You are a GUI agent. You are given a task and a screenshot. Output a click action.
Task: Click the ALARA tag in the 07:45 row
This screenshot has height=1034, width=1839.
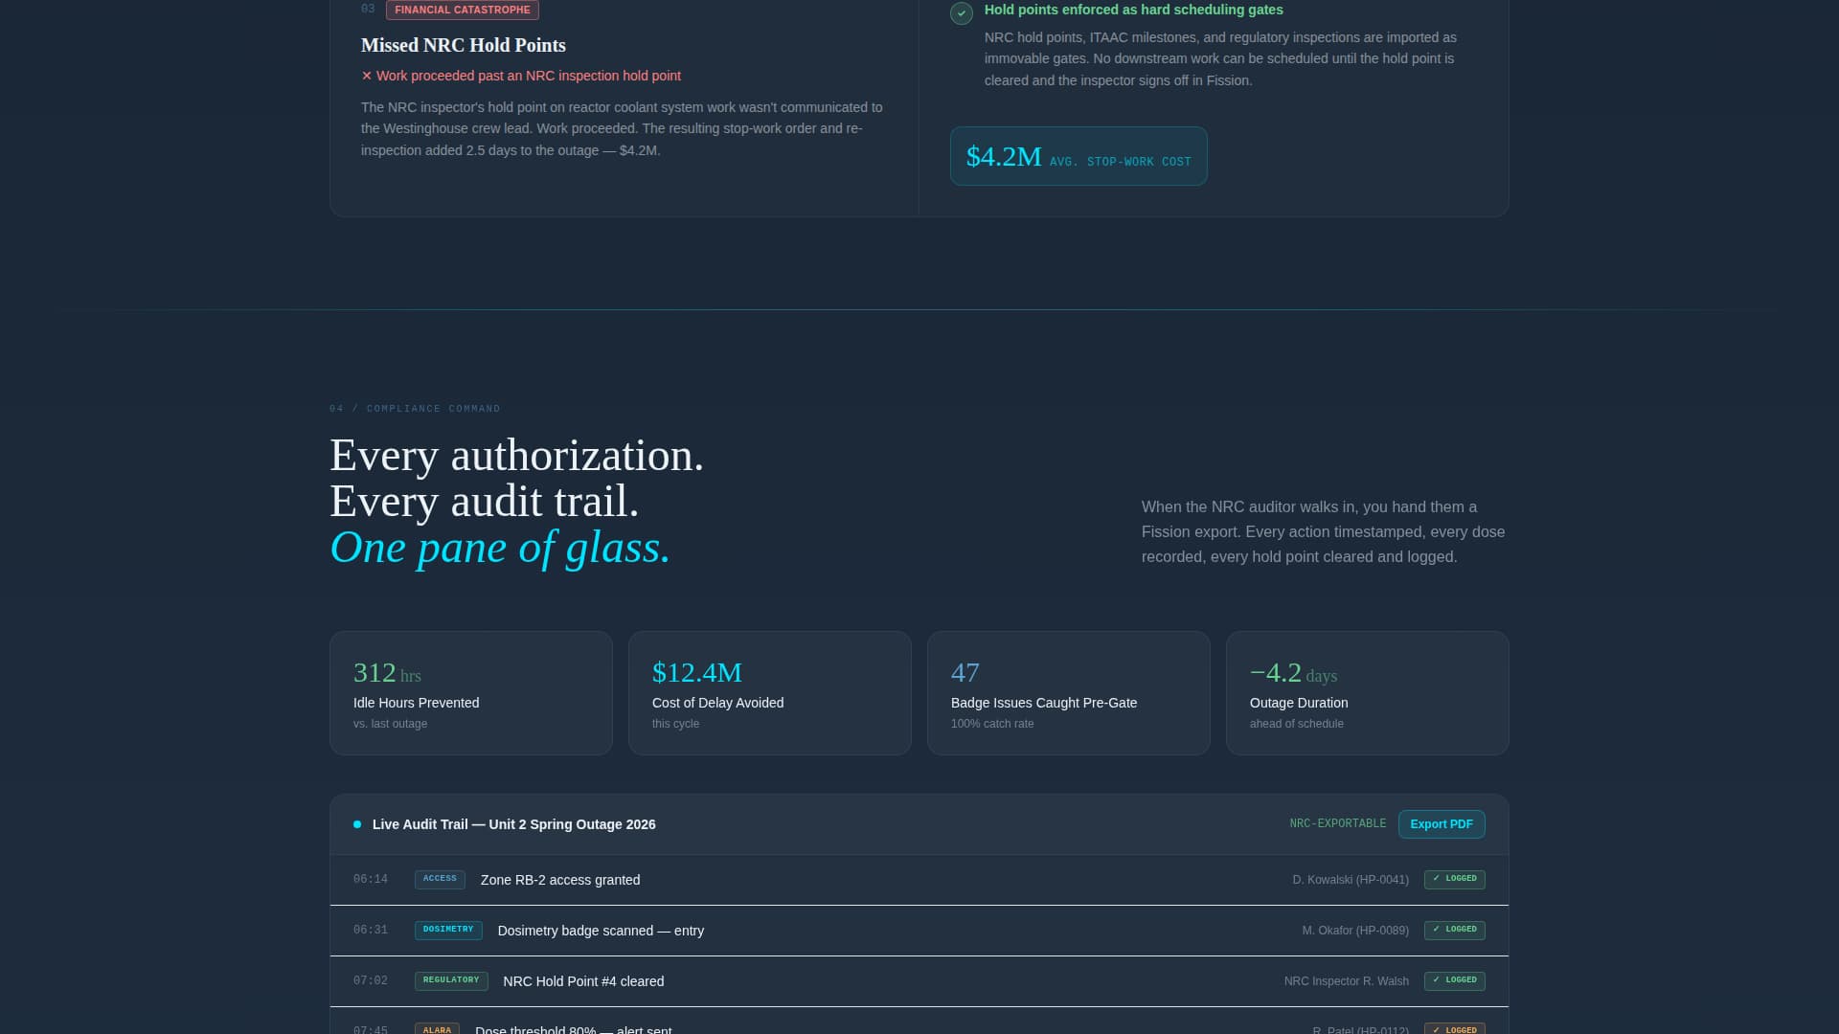click(x=437, y=1028)
